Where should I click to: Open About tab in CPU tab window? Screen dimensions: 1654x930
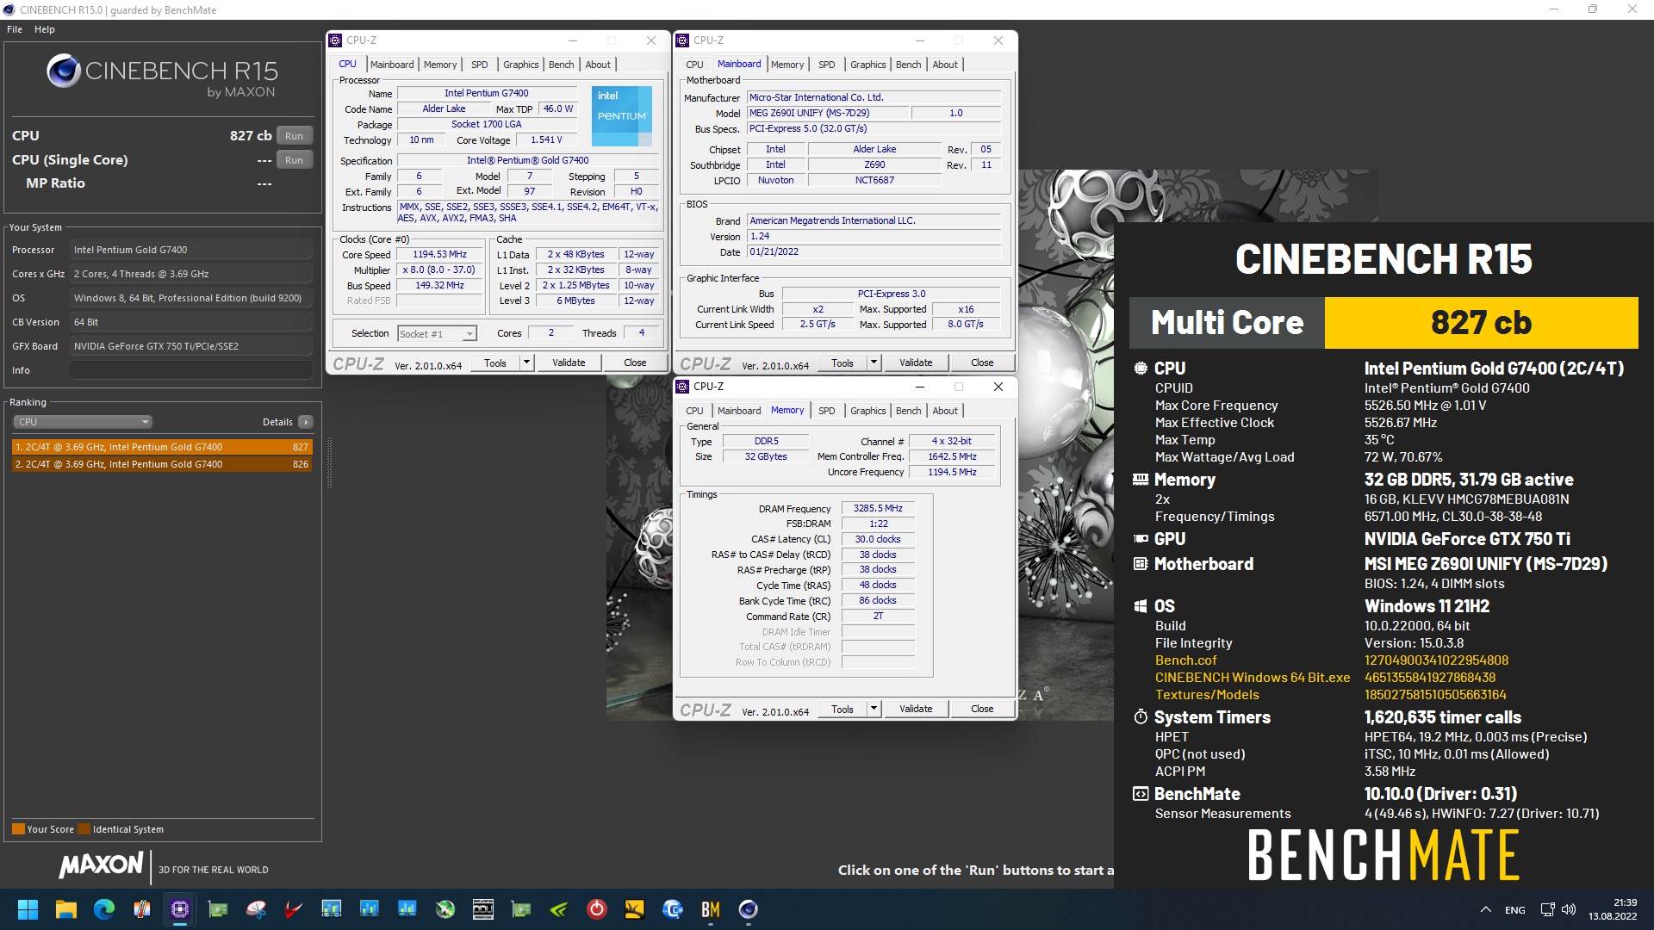tap(598, 65)
